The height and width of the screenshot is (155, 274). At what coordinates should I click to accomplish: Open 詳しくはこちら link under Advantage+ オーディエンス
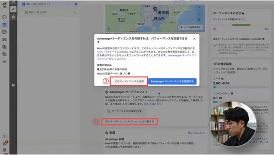pyautogui.click(x=152, y=104)
